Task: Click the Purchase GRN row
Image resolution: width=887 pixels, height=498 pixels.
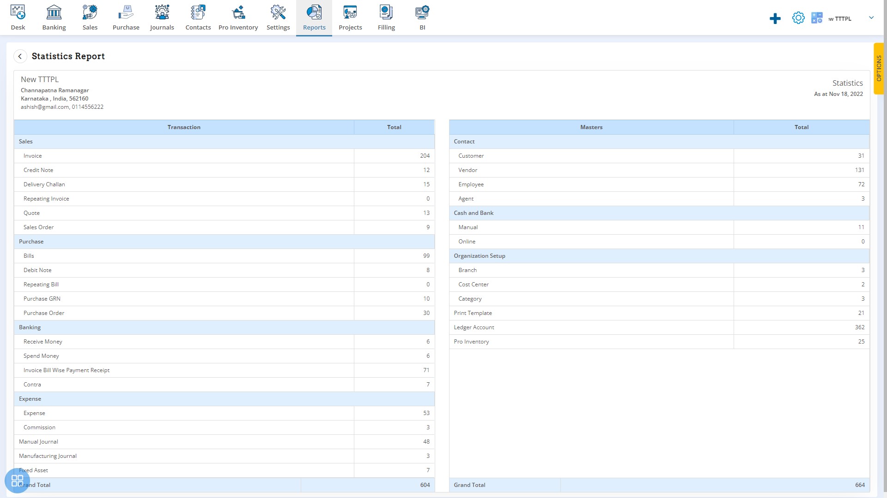Action: click(x=224, y=299)
